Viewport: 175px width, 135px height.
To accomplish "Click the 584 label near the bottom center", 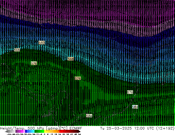I will [89, 116].
